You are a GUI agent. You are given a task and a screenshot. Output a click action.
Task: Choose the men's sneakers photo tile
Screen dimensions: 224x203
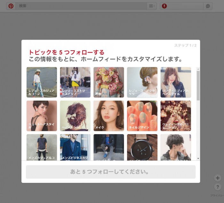[109, 147]
